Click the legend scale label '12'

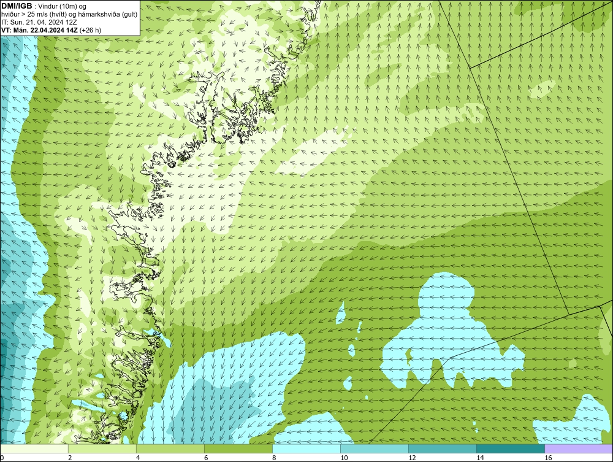[x=412, y=458]
